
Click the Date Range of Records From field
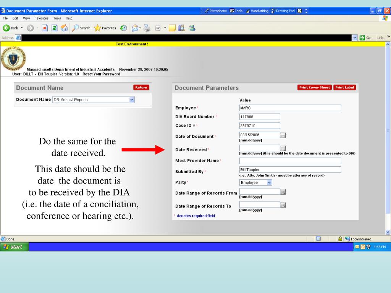pos(260,192)
